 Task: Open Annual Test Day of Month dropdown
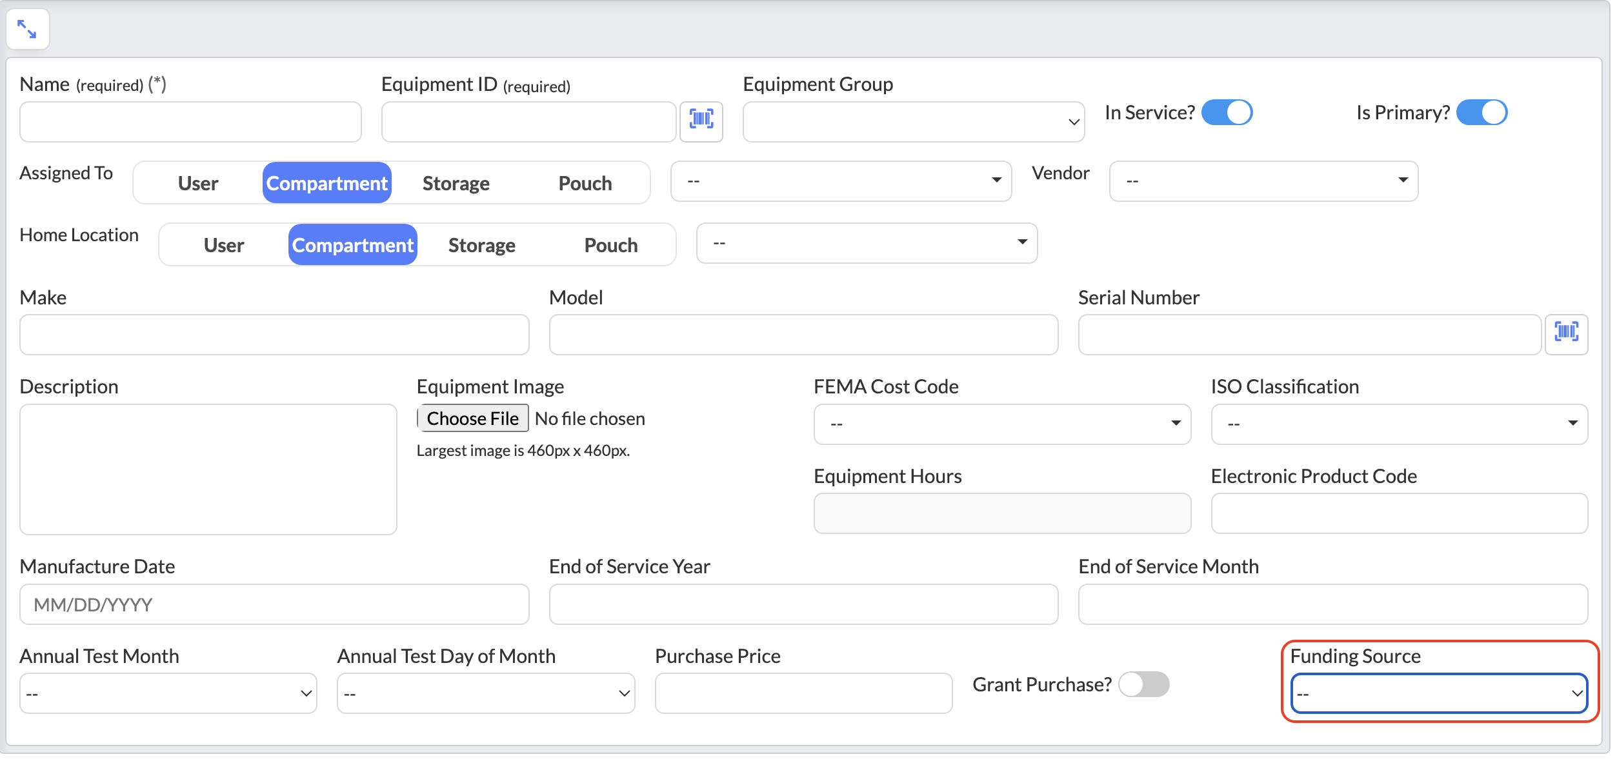486,693
